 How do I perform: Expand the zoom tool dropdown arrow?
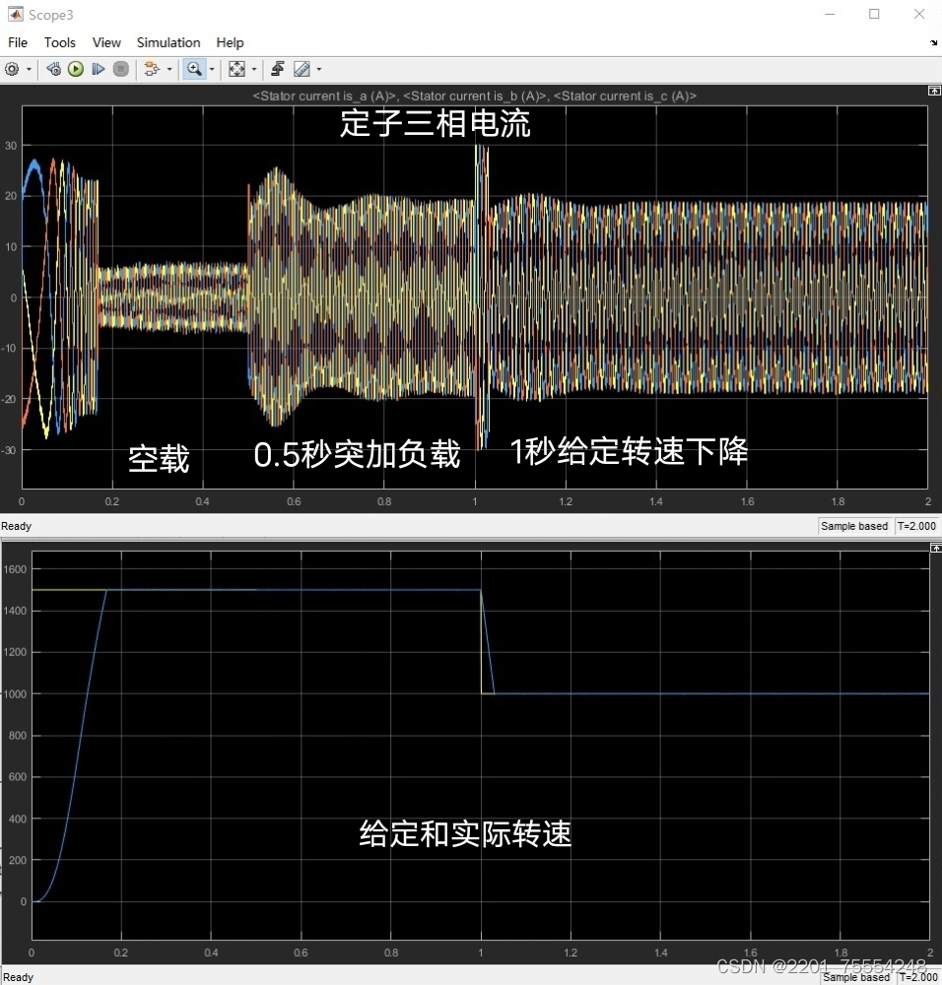[x=212, y=69]
